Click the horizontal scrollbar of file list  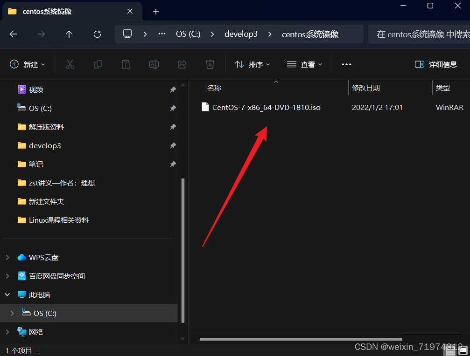coord(301,339)
